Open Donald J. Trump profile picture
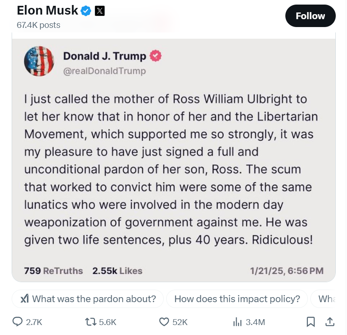Image resolution: width=347 pixels, height=335 pixels. [39, 61]
